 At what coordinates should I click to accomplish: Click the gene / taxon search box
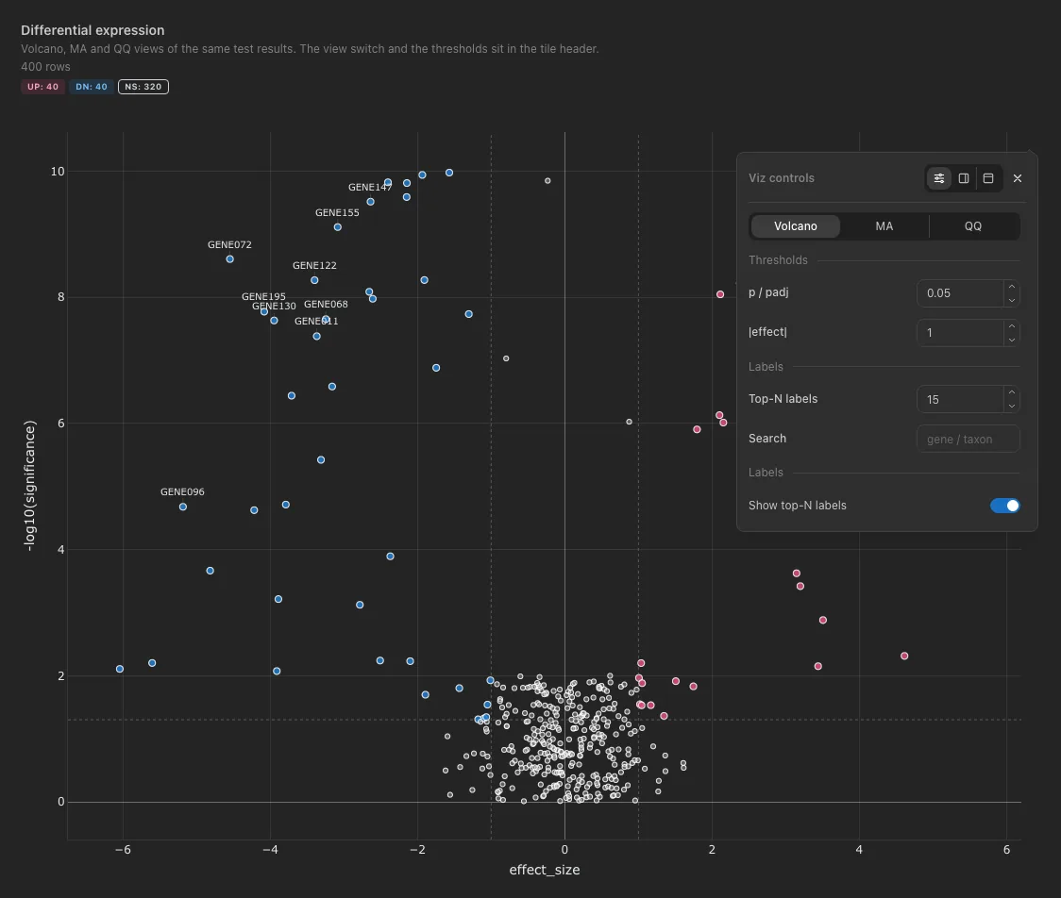[968, 439]
